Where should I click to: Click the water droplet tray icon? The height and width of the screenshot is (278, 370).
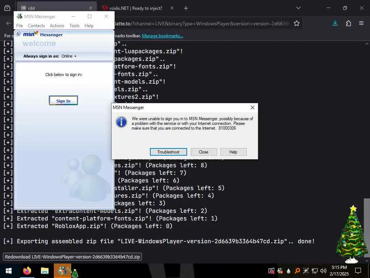click(288, 271)
